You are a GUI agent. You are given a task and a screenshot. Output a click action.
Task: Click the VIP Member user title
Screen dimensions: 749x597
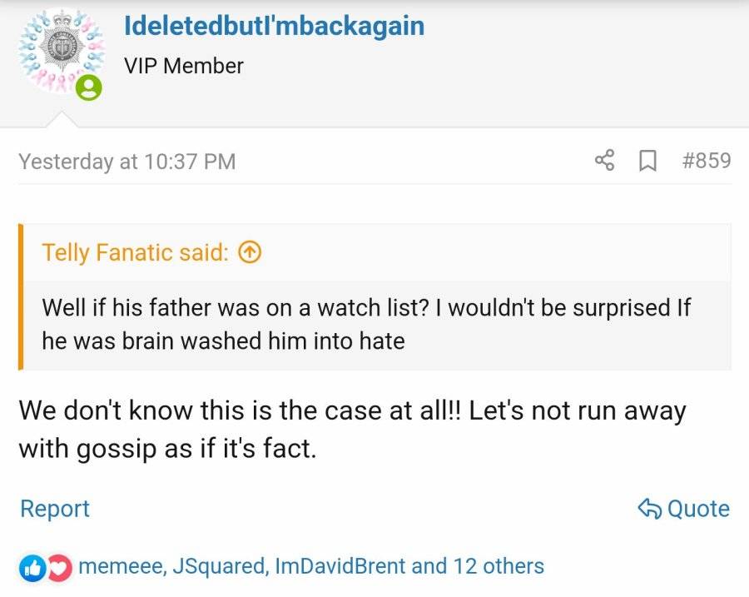tap(184, 66)
